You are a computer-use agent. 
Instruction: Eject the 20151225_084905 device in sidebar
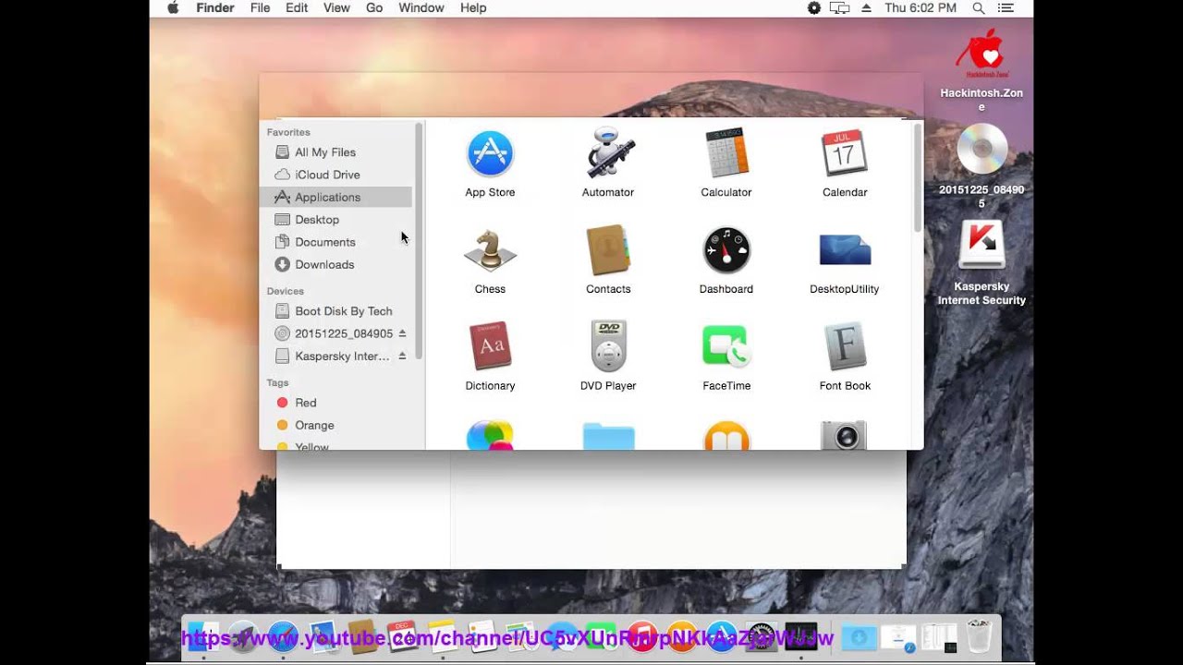402,333
